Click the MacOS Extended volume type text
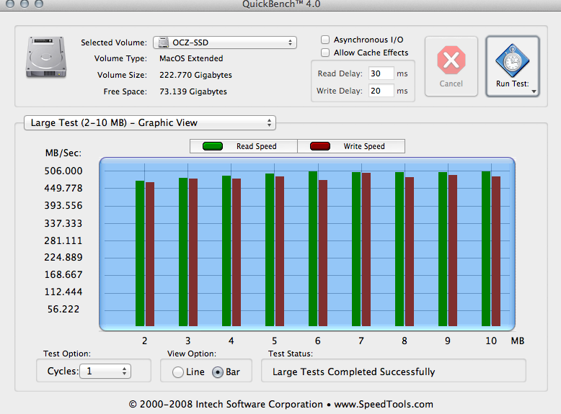 coord(191,58)
